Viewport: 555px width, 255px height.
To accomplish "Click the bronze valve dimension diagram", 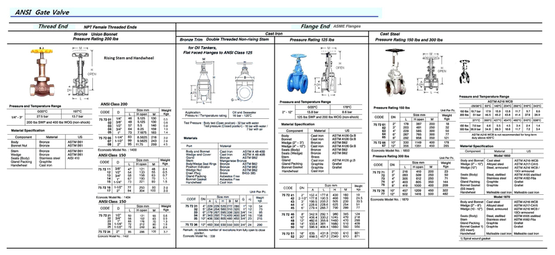I will click(82, 73).
